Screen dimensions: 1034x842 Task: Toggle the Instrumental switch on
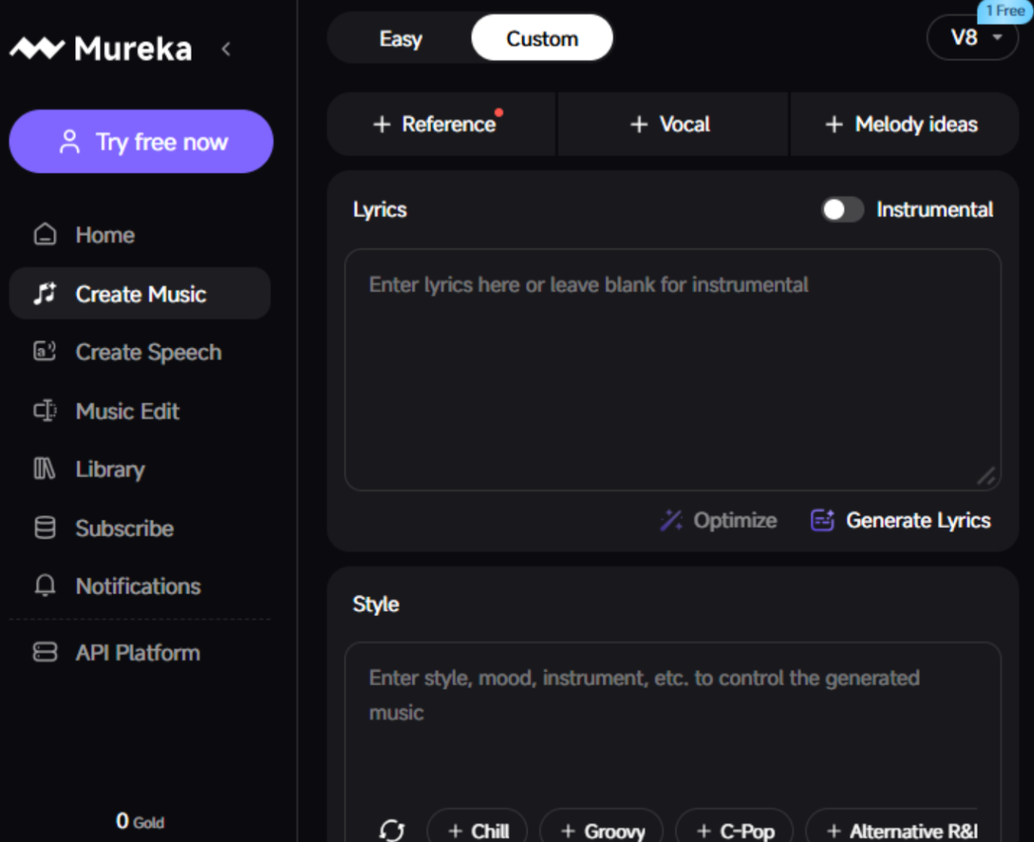click(x=842, y=210)
